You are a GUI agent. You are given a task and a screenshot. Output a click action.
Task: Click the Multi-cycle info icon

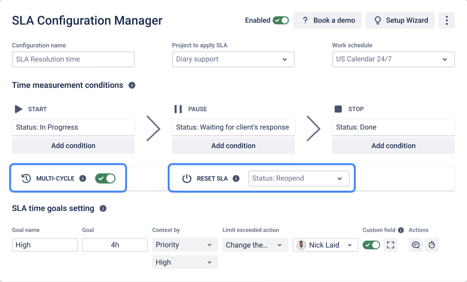coord(83,178)
